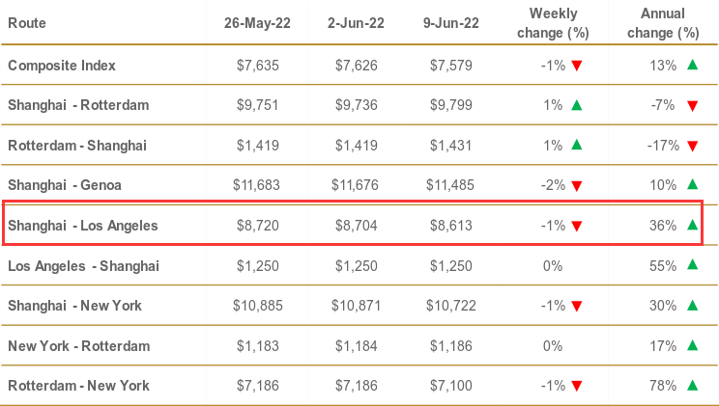Click red down arrow in Shanghai - Rotterdam annual change

tap(692, 106)
